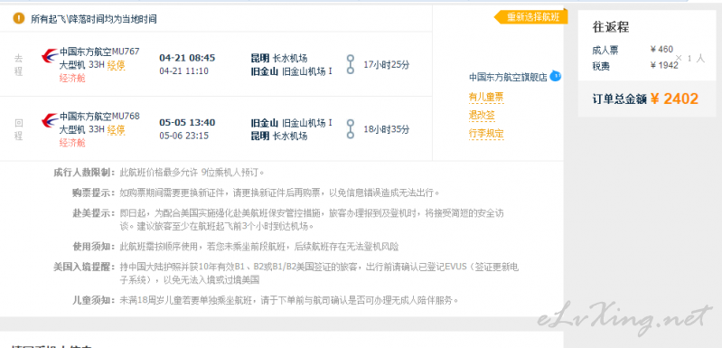The width and height of the screenshot is (722, 348).
Task: Click the 美国入境提醒 label
Action: (x=84, y=267)
